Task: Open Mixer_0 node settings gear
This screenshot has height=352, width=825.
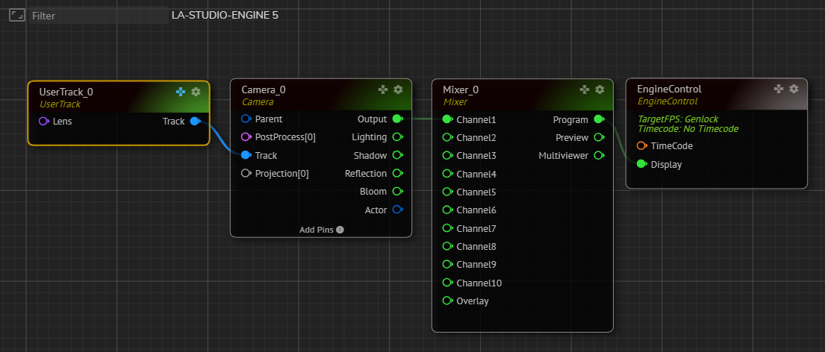Action: pyautogui.click(x=600, y=89)
